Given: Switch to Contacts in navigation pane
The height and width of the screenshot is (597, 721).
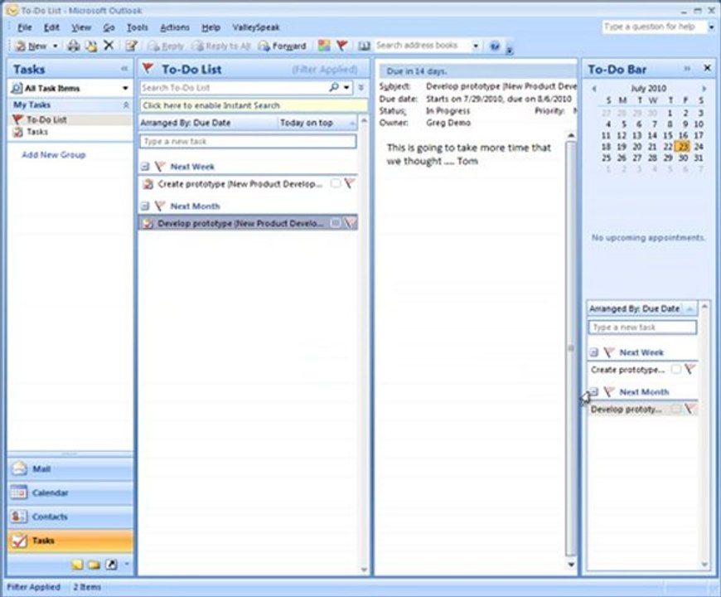Looking at the screenshot, I should pos(70,517).
